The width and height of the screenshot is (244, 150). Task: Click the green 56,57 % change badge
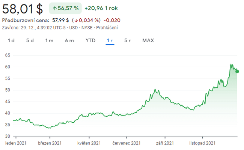tap(65, 8)
